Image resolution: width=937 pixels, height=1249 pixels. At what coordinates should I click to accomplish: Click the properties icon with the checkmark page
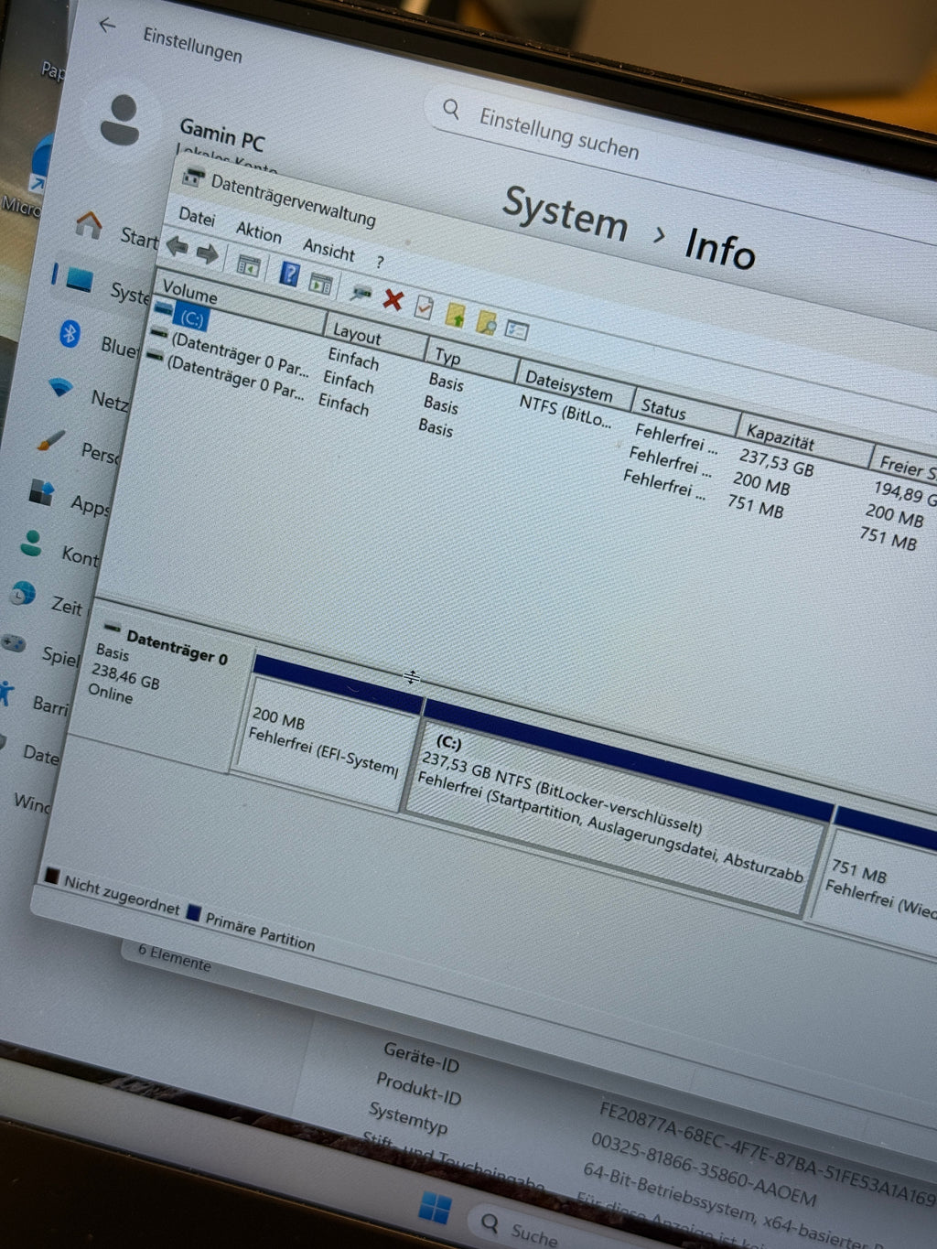click(x=424, y=307)
